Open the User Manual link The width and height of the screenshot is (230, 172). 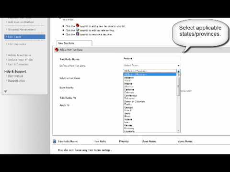point(15,76)
